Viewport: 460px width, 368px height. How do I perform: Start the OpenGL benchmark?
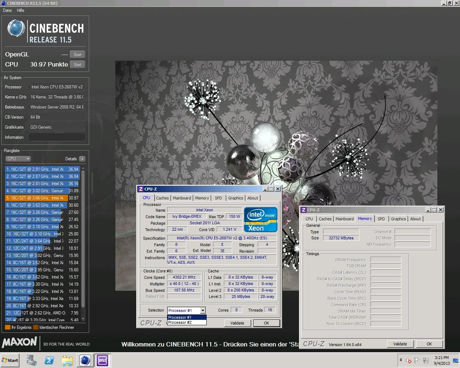click(77, 55)
